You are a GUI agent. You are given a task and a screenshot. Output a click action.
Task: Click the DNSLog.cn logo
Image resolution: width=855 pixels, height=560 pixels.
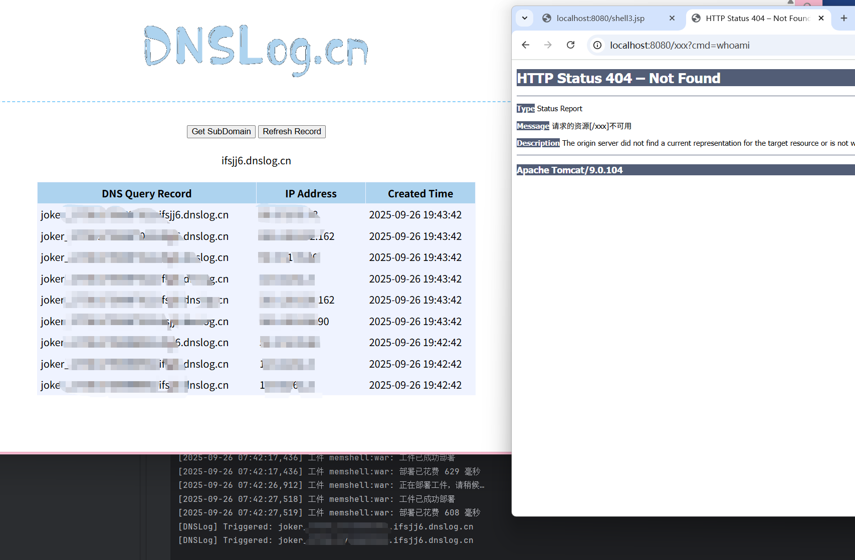pos(256,50)
